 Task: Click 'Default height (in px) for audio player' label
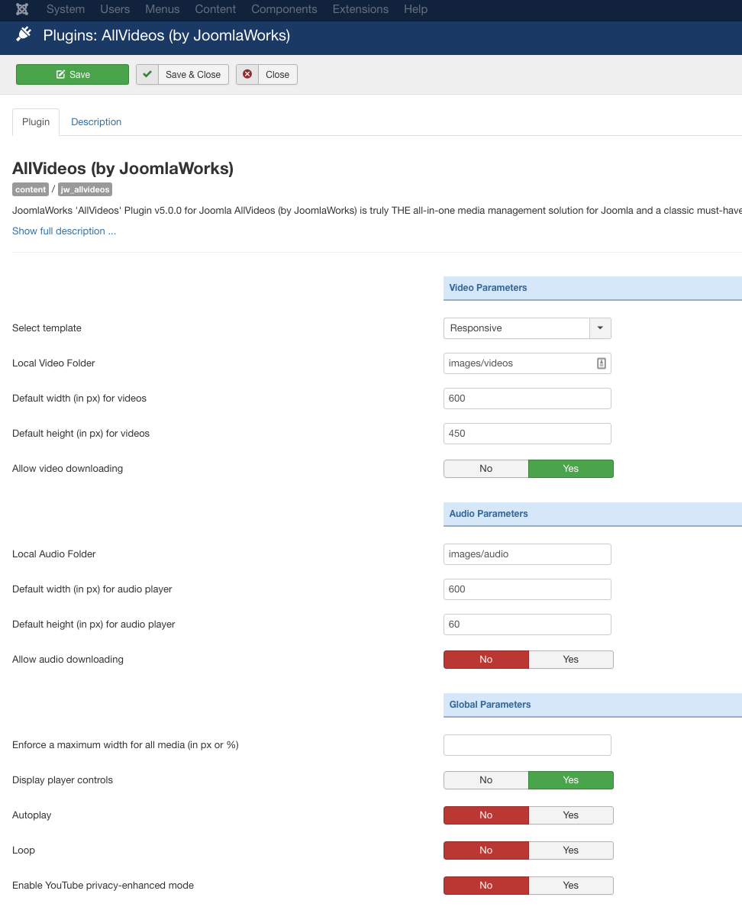click(94, 624)
